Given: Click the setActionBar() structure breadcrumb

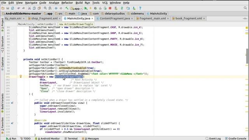Looking at the screenshot, I should tap(47, 24).
